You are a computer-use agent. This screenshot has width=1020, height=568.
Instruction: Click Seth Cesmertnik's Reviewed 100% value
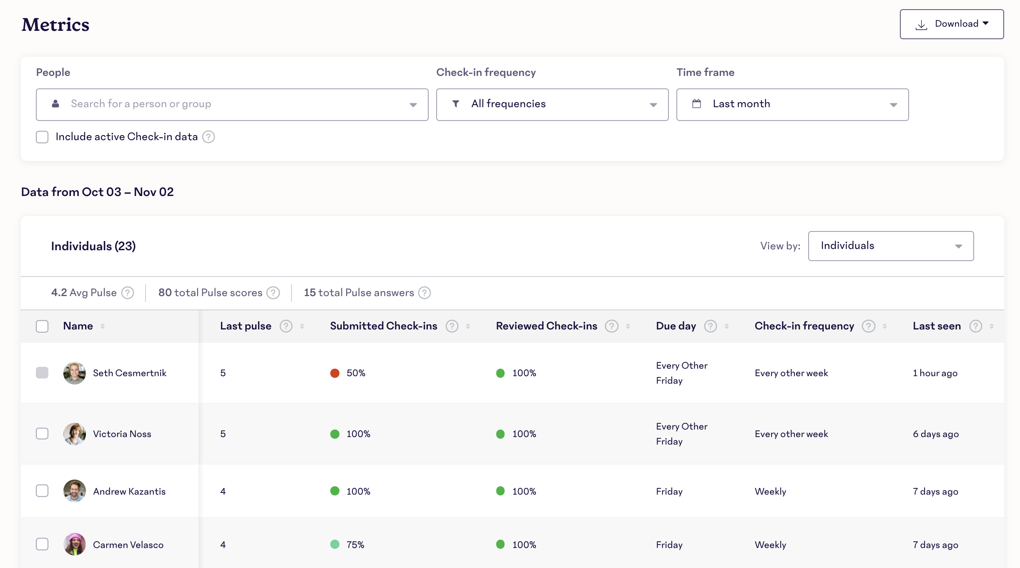524,373
